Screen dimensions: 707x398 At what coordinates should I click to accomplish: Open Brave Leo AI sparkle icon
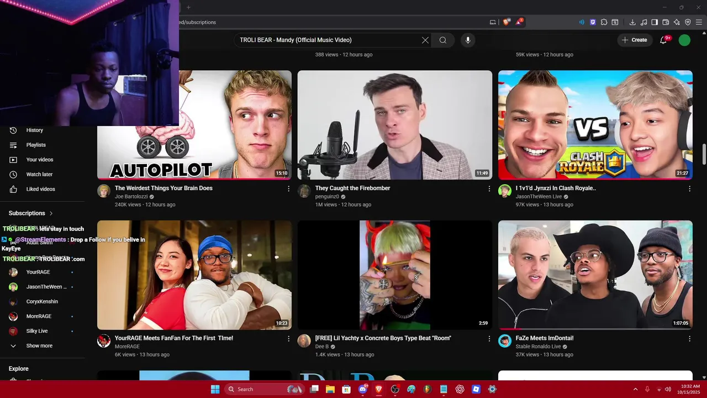677,22
